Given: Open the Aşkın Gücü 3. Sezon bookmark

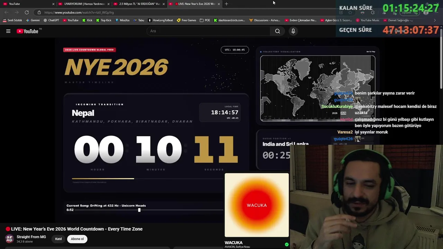Looking at the screenshot, I should click(336, 20).
